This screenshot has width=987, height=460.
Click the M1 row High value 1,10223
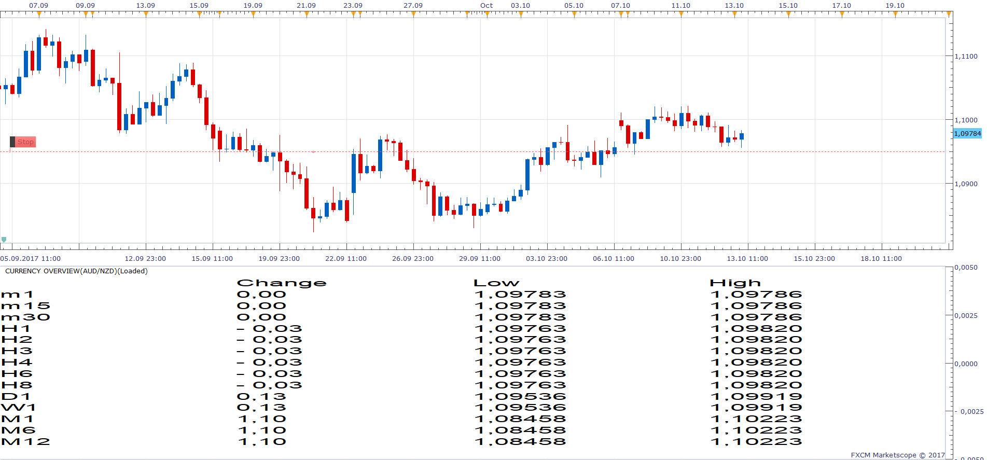tap(757, 419)
